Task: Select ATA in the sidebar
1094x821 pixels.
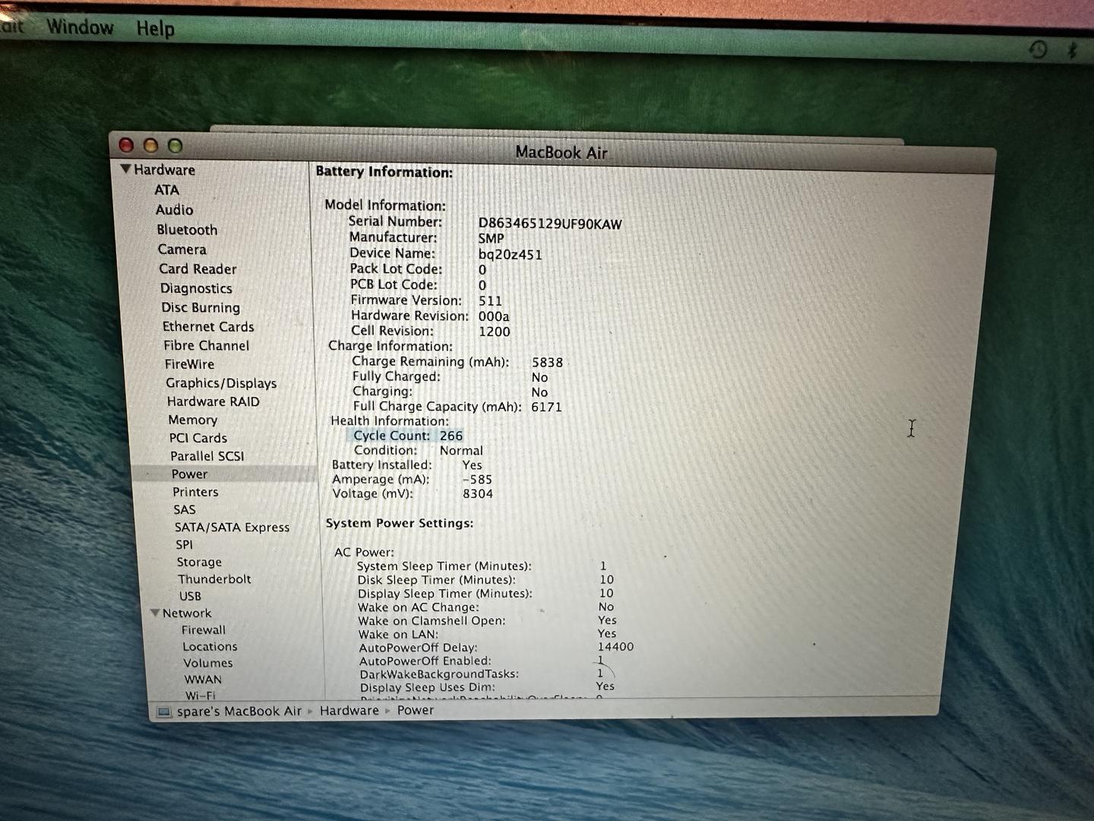Action: (x=167, y=190)
